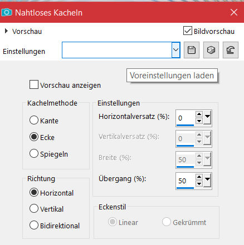244x245 pixels.
Task: Click the Übergang (%) label
Action: point(123,179)
